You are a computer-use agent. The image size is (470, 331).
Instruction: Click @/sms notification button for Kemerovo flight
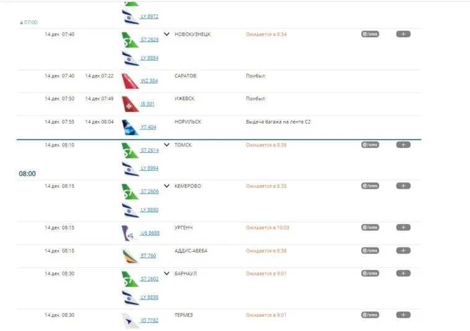[x=370, y=186]
